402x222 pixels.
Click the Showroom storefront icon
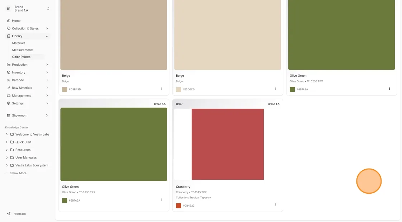[x=9, y=115]
